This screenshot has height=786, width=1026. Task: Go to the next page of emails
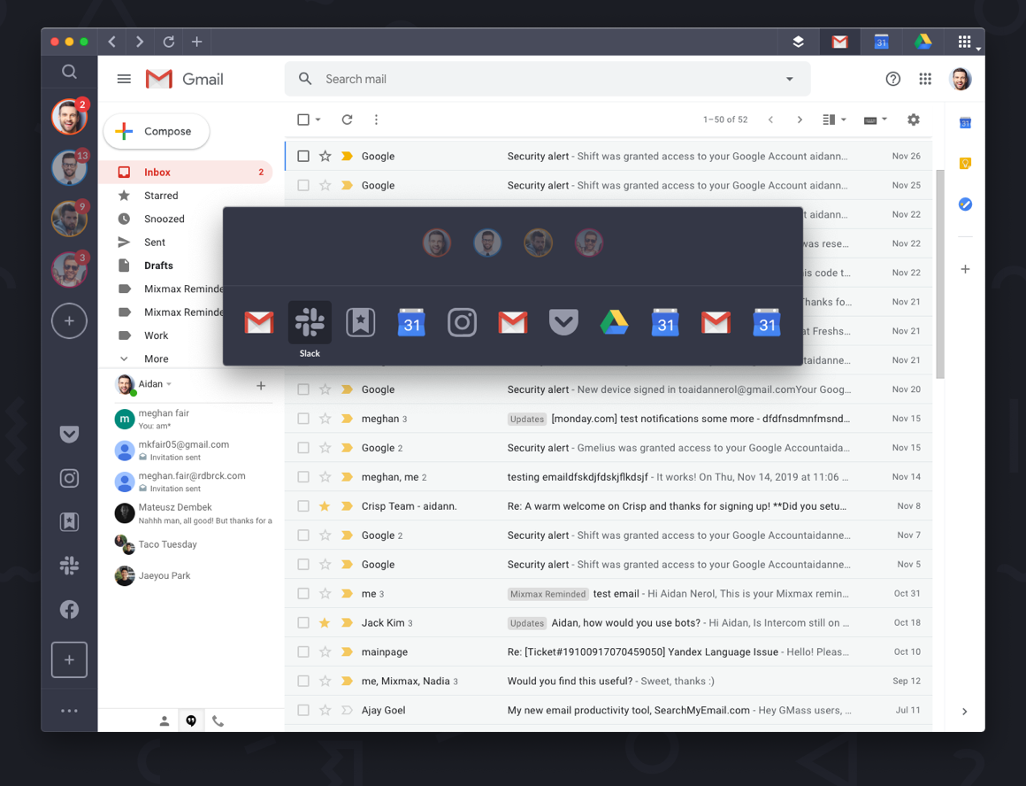click(800, 119)
